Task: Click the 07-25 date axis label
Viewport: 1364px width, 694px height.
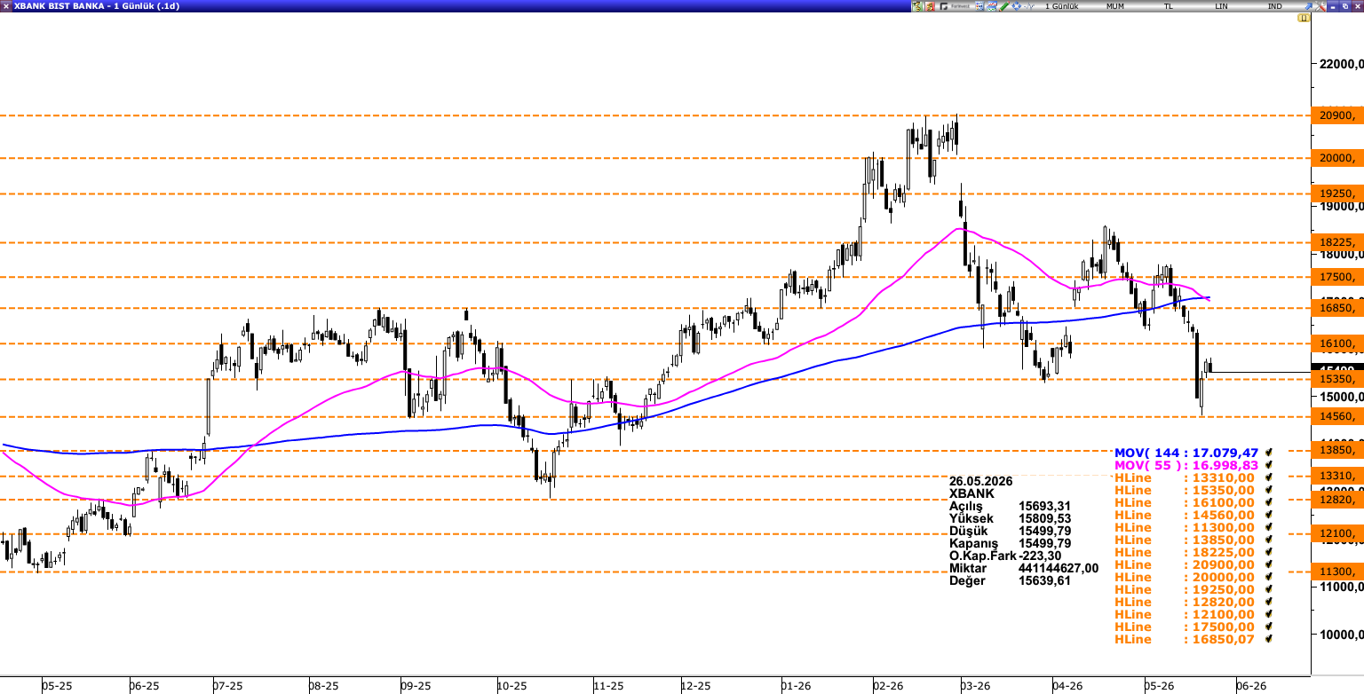Action: point(228,686)
